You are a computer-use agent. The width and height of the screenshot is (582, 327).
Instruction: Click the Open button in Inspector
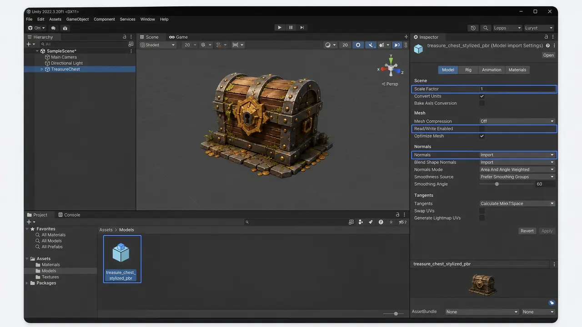549,55
